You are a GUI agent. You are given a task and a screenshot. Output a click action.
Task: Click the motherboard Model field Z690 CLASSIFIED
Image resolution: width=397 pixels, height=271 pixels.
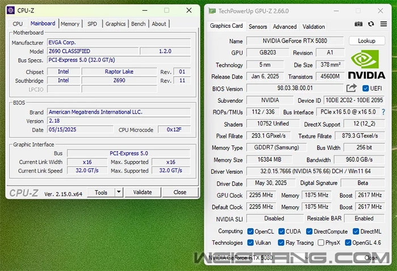(x=92, y=51)
